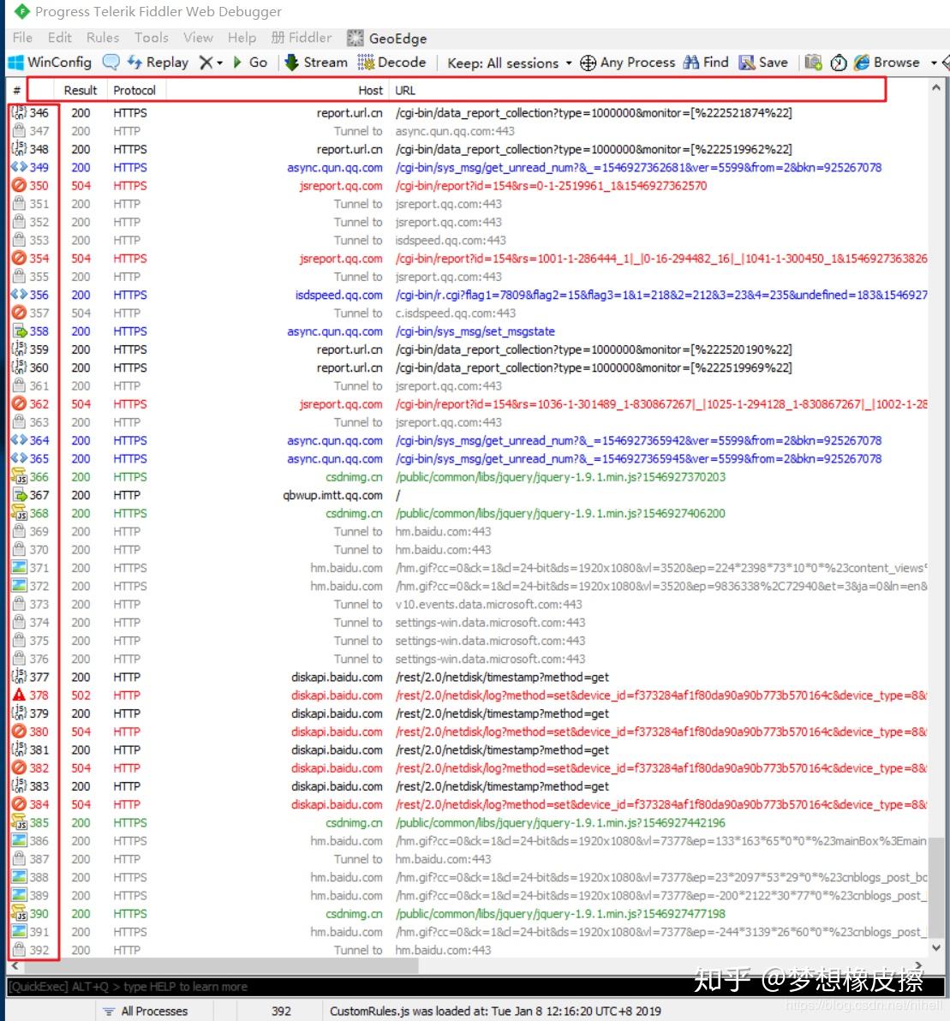This screenshot has height=1021, width=950.
Task: Open the WinConfig tool
Action: tap(50, 63)
